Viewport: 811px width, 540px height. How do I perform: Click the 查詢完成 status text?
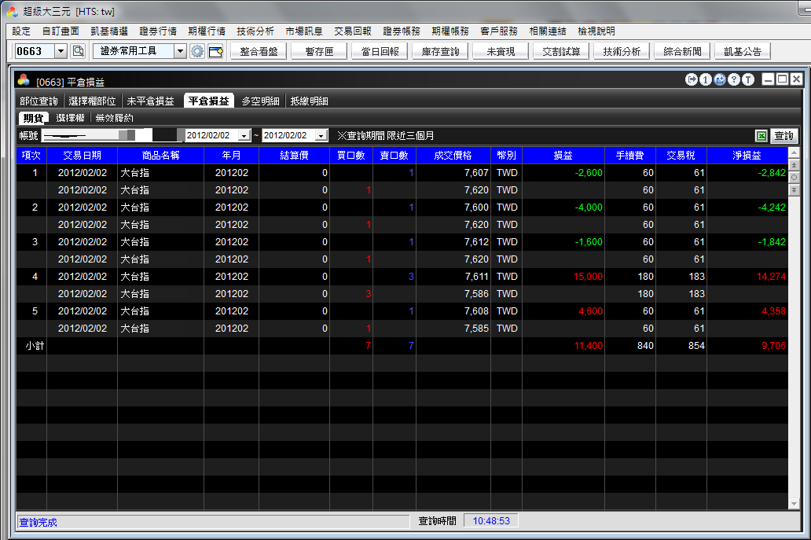click(x=38, y=523)
